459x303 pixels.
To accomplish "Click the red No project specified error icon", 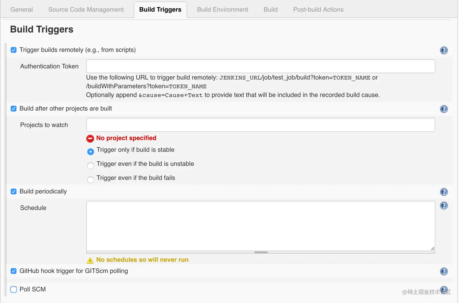I will 90,138.
